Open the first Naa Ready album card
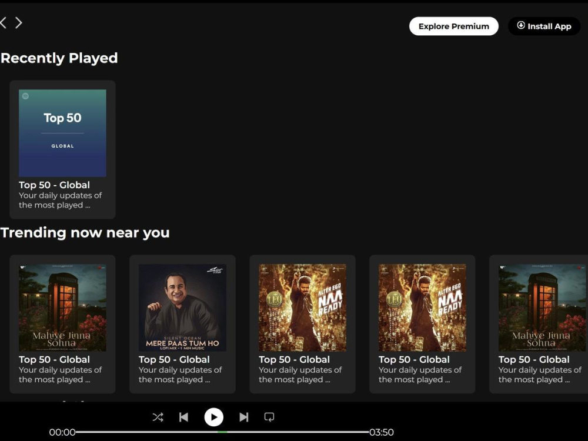 (303, 324)
